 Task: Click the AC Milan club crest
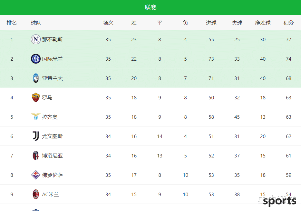pyautogui.click(x=36, y=194)
